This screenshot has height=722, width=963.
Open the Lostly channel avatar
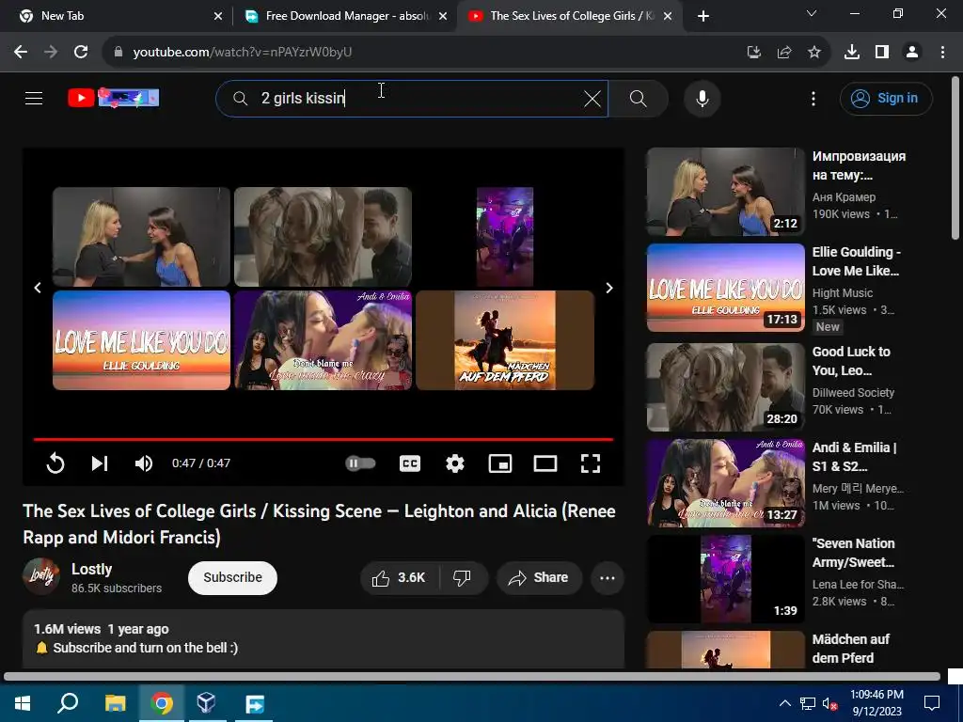point(41,576)
